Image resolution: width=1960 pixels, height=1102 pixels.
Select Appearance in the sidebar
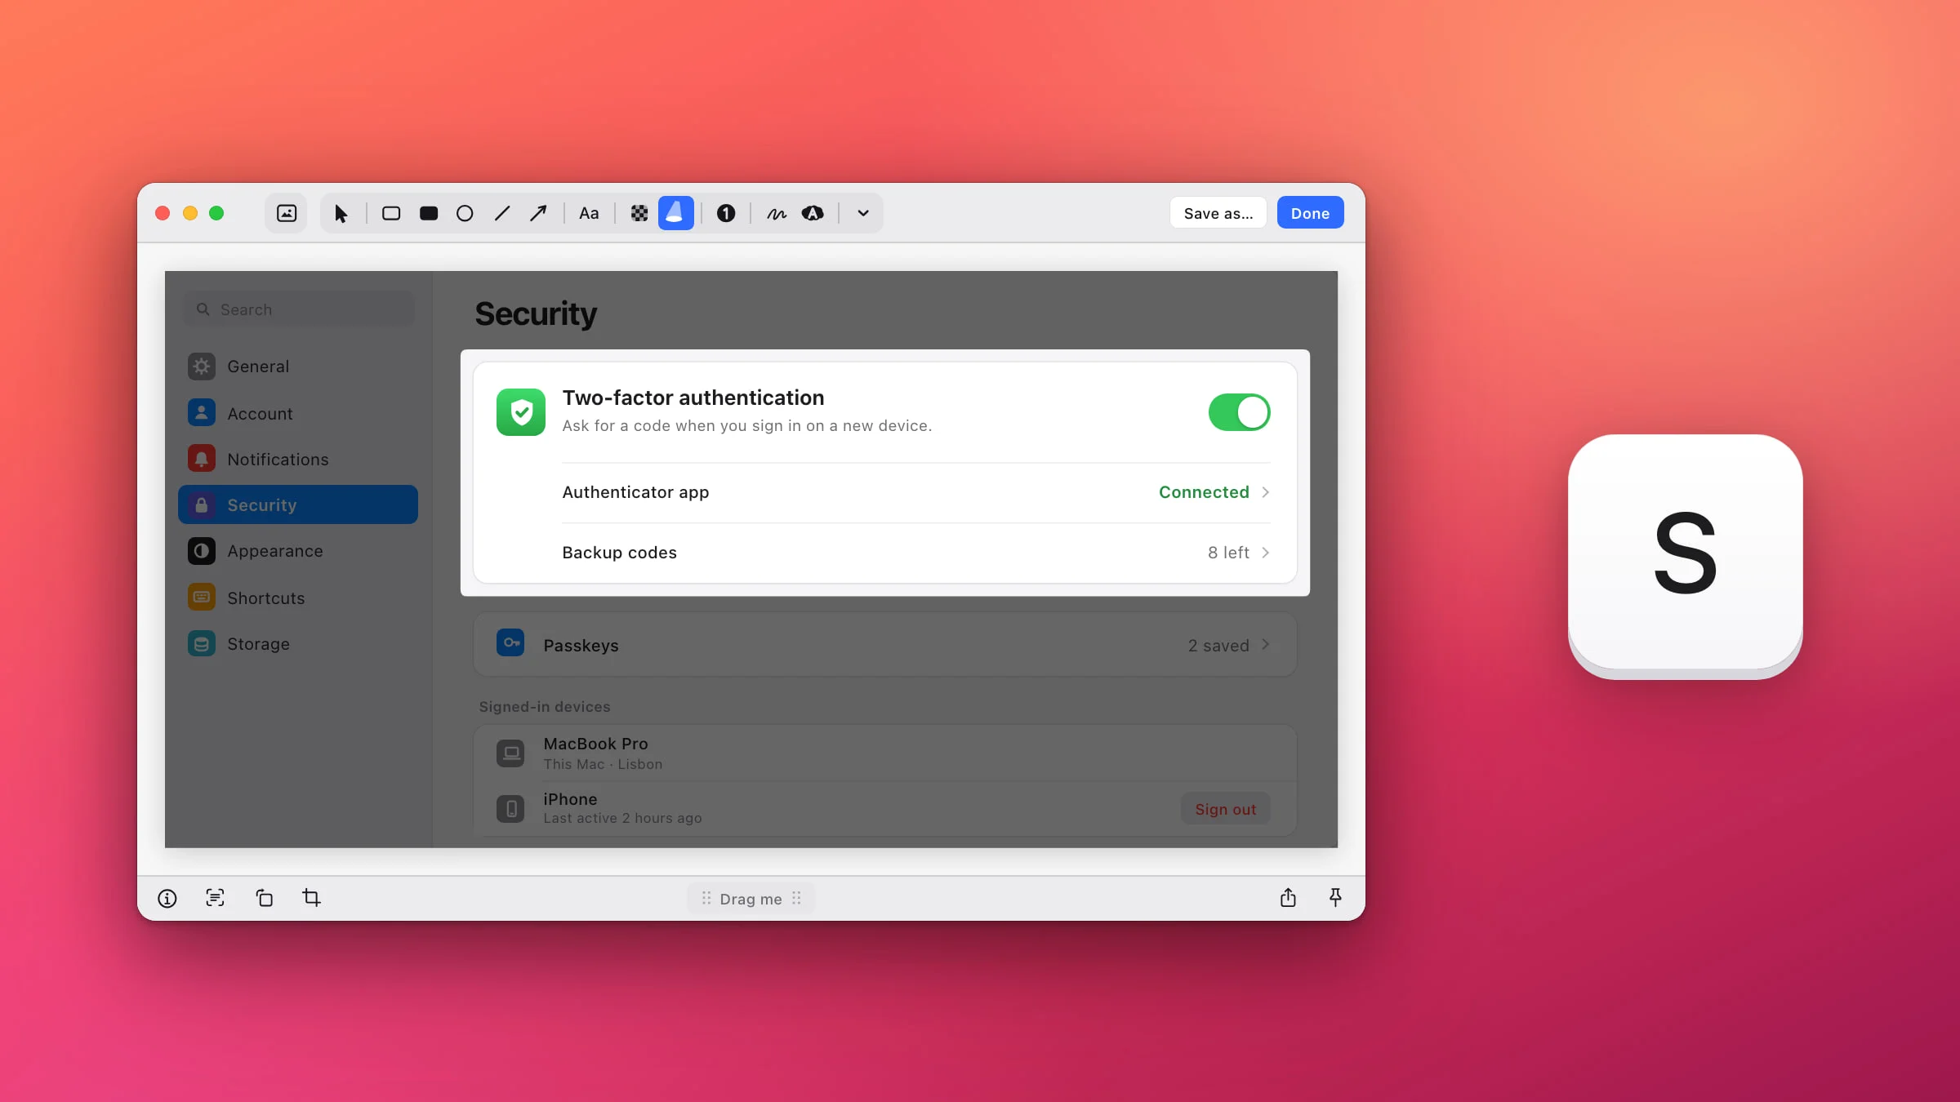click(298, 551)
